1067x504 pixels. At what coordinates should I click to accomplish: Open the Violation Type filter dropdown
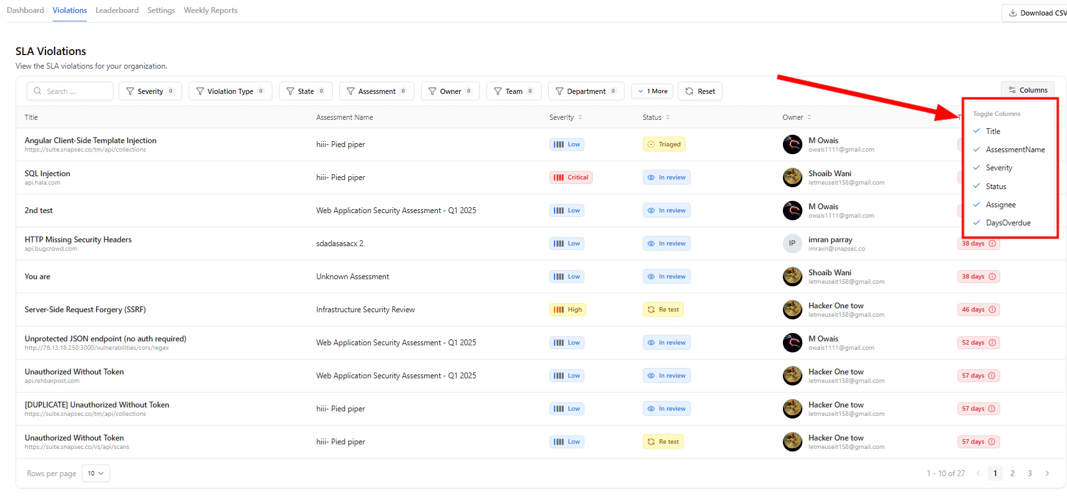coord(230,91)
